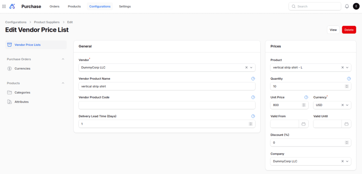
Task: Show help for Unit Price field
Action: (x=306, y=97)
